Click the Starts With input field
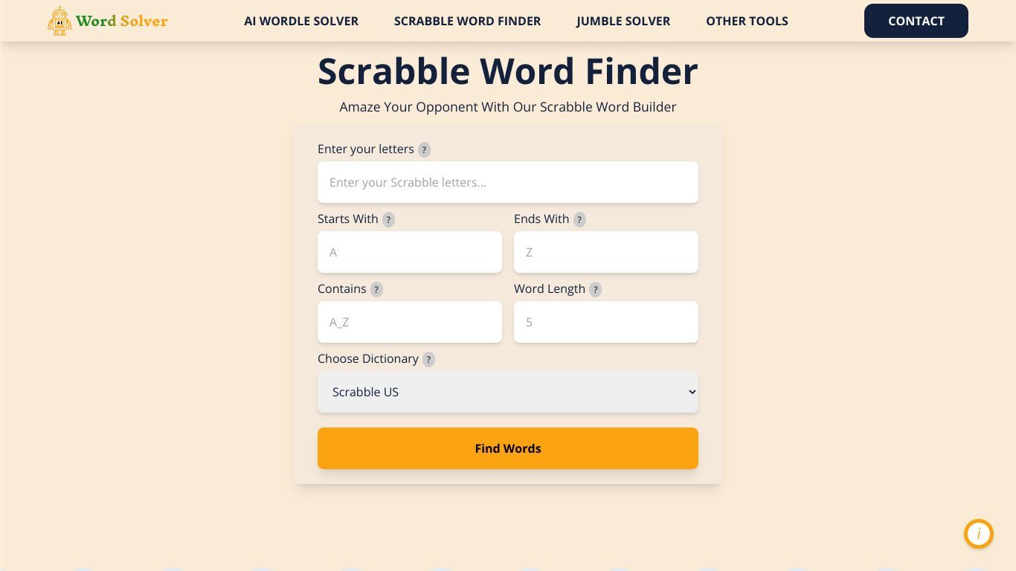 click(410, 252)
